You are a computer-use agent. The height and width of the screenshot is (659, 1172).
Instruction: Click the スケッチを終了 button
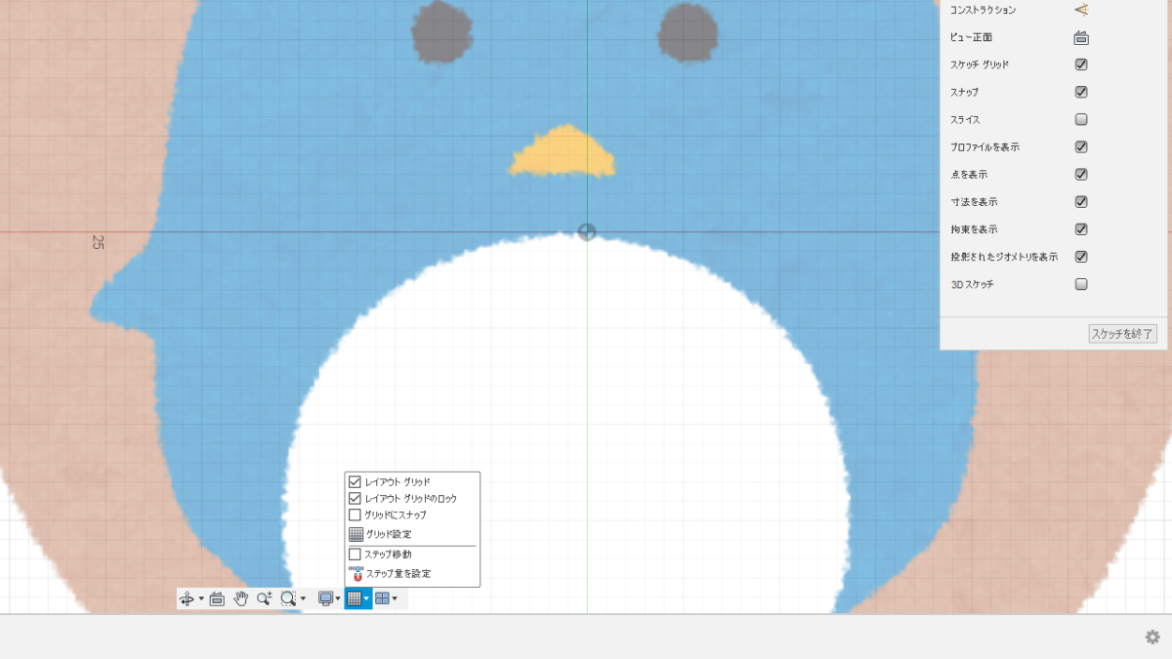pyautogui.click(x=1122, y=334)
